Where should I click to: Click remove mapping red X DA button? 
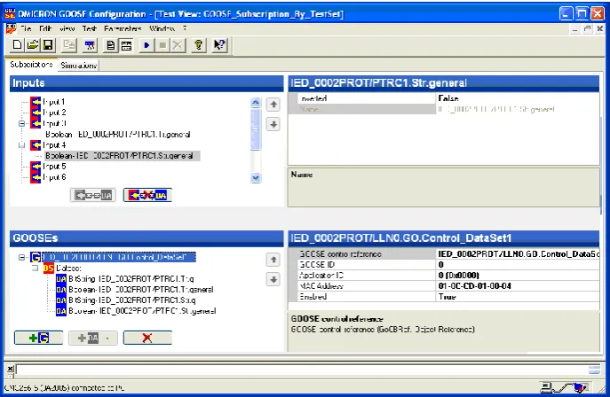click(x=147, y=195)
